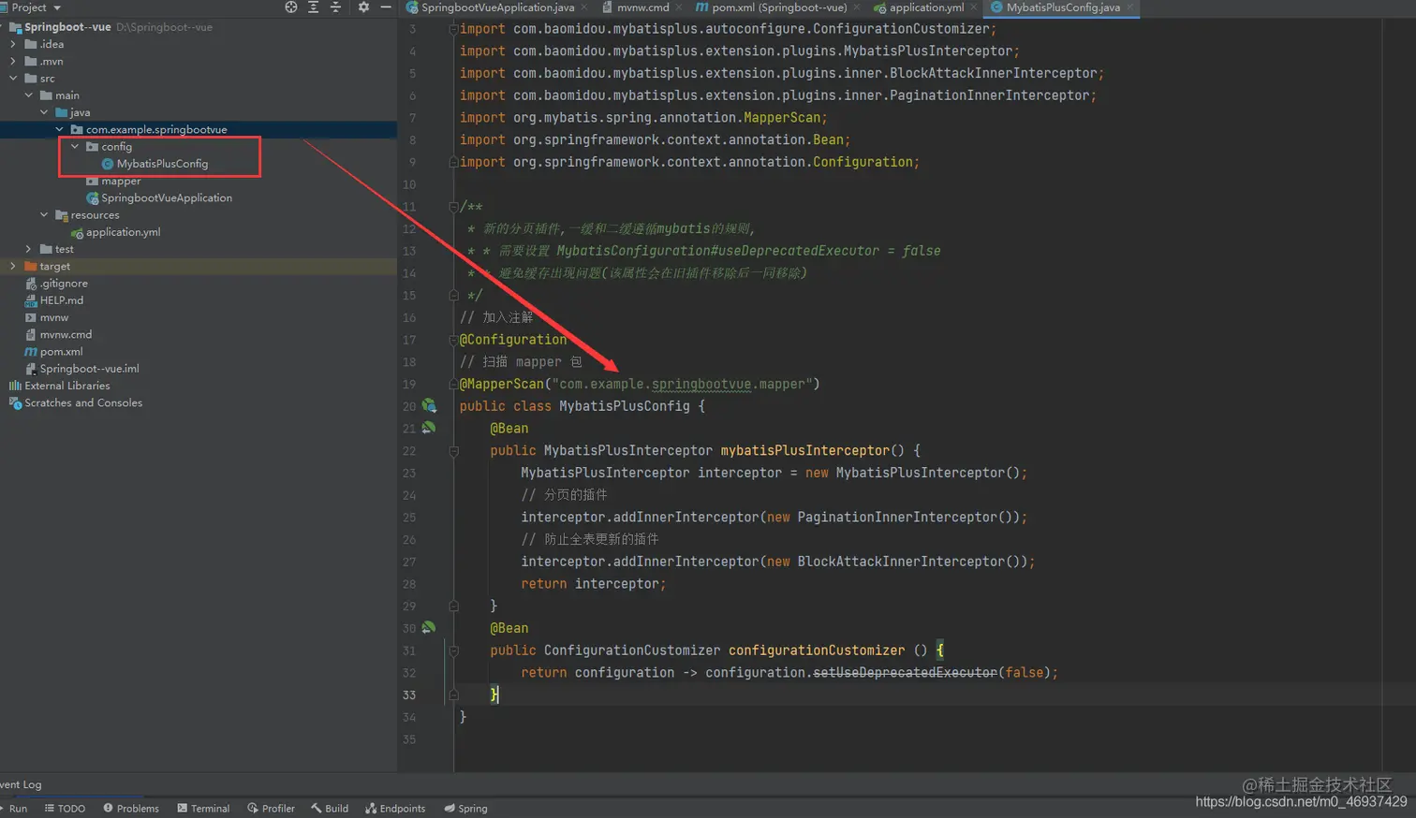Select the Springboot--vue project root
Screen dimensions: 1416x818
tap(67, 27)
